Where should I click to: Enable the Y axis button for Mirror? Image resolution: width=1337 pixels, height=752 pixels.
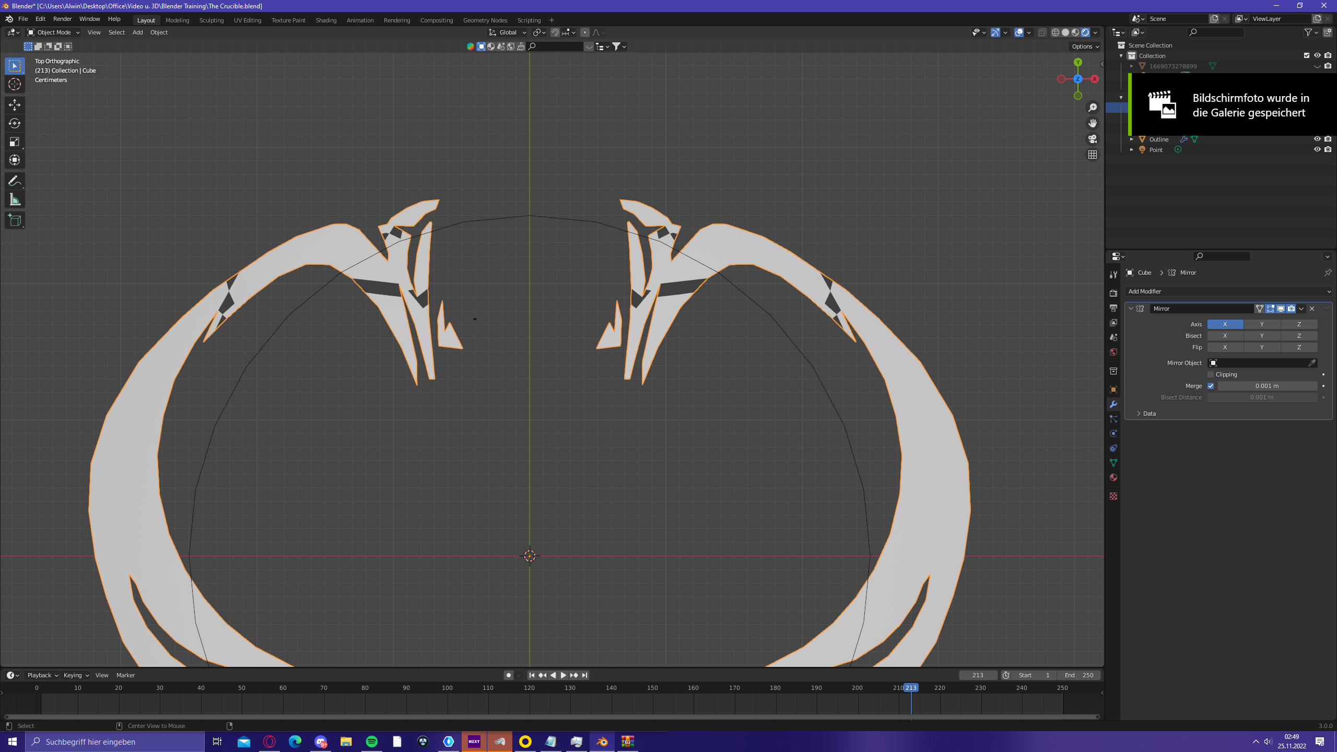point(1261,324)
